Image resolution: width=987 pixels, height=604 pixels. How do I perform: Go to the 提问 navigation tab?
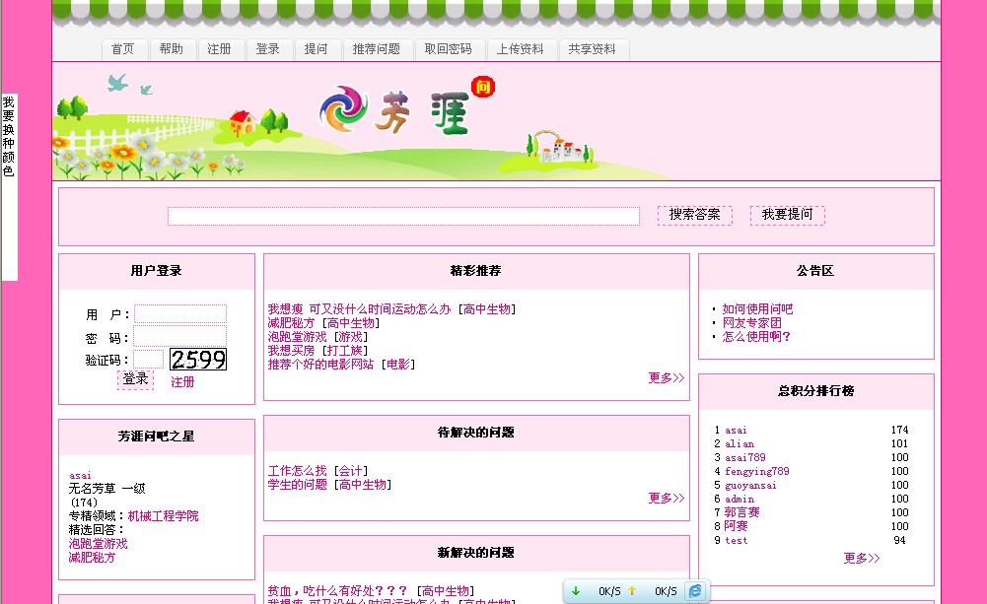tap(317, 49)
